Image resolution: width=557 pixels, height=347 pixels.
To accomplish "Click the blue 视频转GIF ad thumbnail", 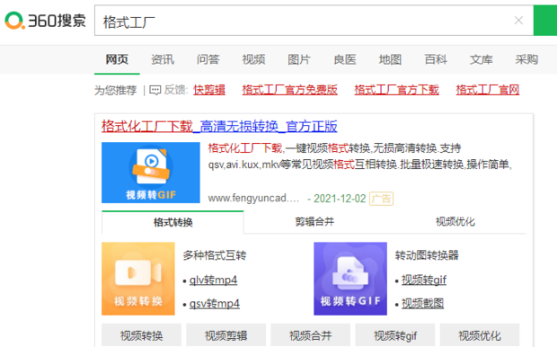I will pos(151,173).
